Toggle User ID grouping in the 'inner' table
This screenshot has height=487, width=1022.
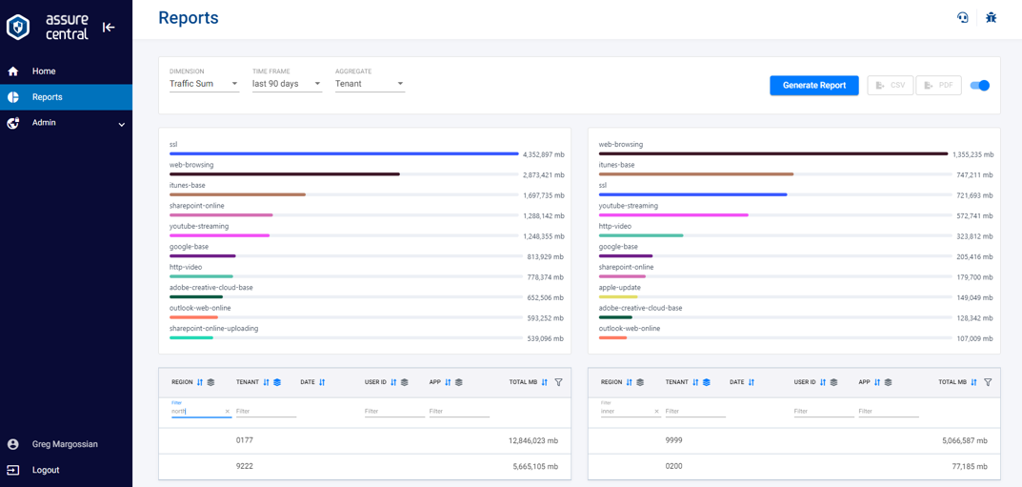(834, 382)
